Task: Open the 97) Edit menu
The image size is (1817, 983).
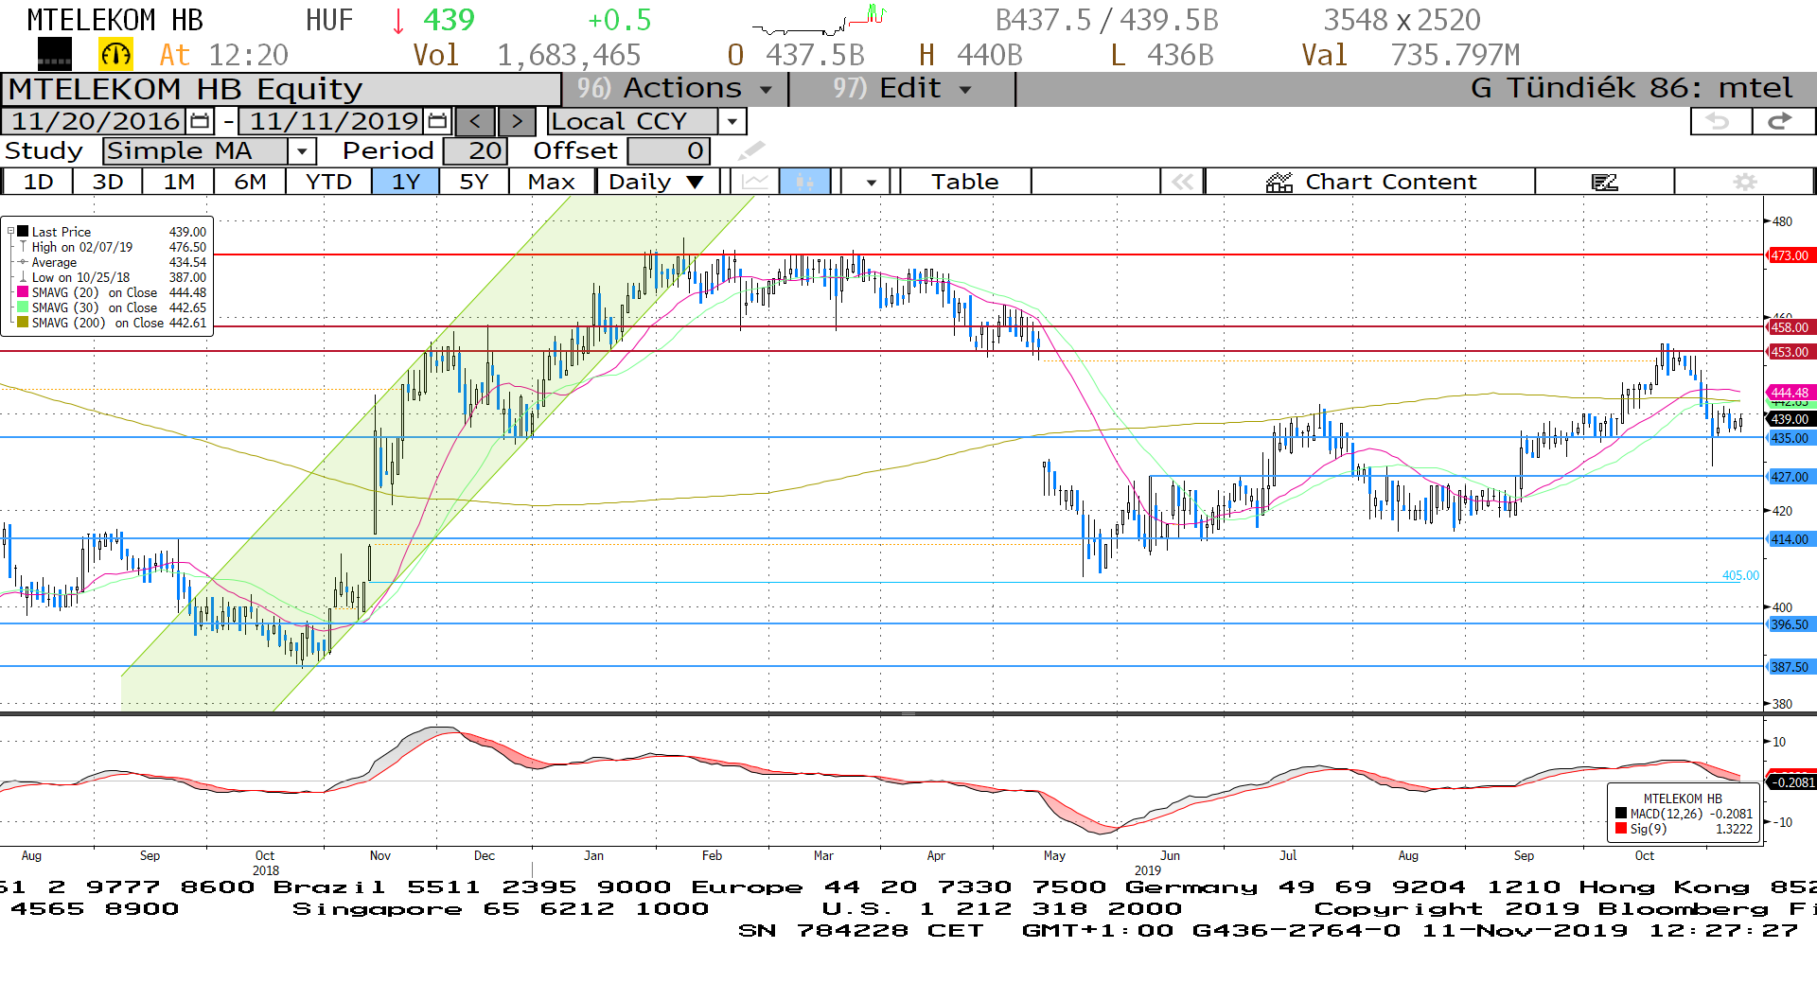Action: [x=902, y=89]
